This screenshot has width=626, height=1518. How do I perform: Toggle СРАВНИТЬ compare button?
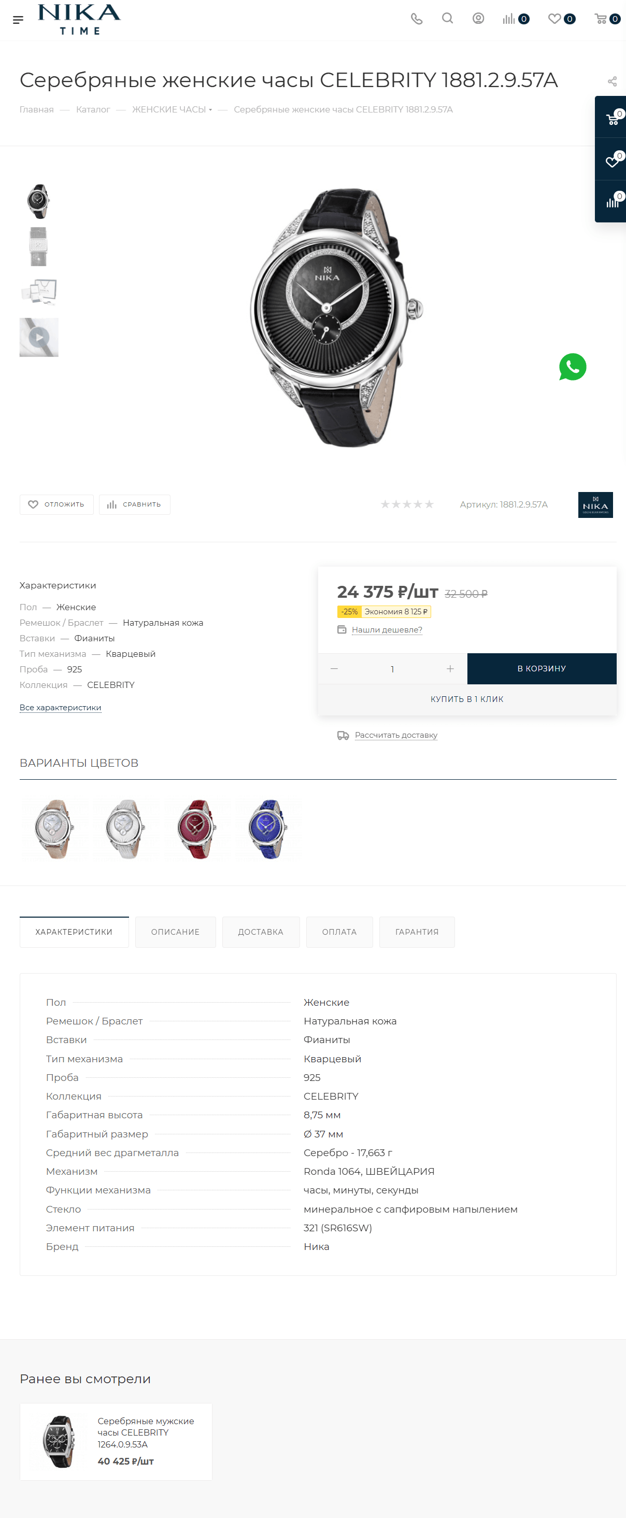[x=134, y=504]
